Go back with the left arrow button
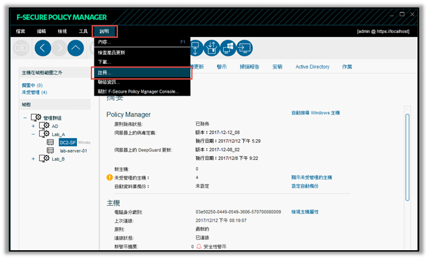 pyautogui.click(x=43, y=48)
